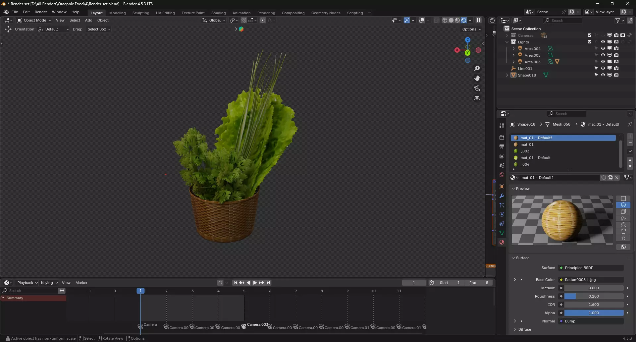Select rendered viewport shading

[x=464, y=20]
